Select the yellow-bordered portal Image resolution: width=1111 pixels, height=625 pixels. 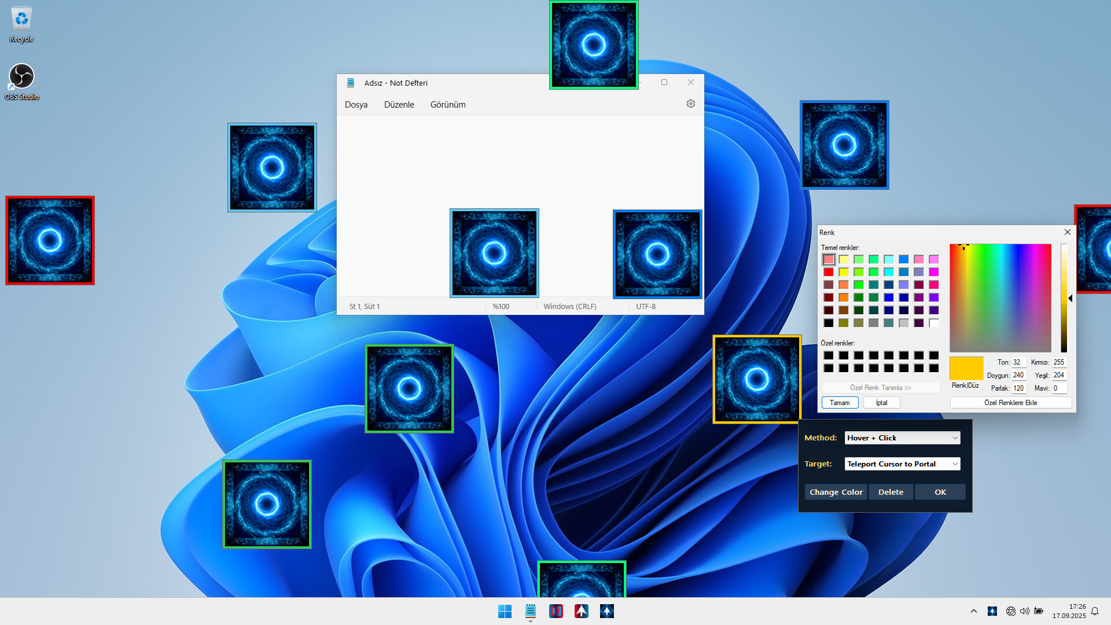[757, 378]
